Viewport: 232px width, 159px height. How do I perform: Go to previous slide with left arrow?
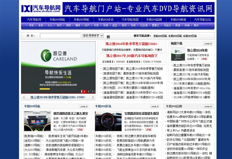point(24,97)
